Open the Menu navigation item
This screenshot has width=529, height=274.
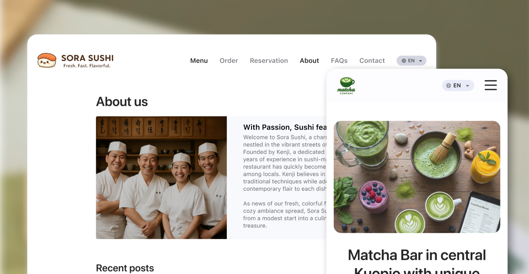click(199, 61)
